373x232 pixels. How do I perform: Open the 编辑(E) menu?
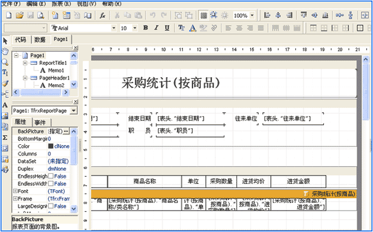point(36,4)
